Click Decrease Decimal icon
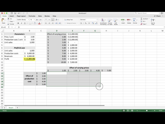The height and width of the screenshot is (124, 165). pos(96,23)
